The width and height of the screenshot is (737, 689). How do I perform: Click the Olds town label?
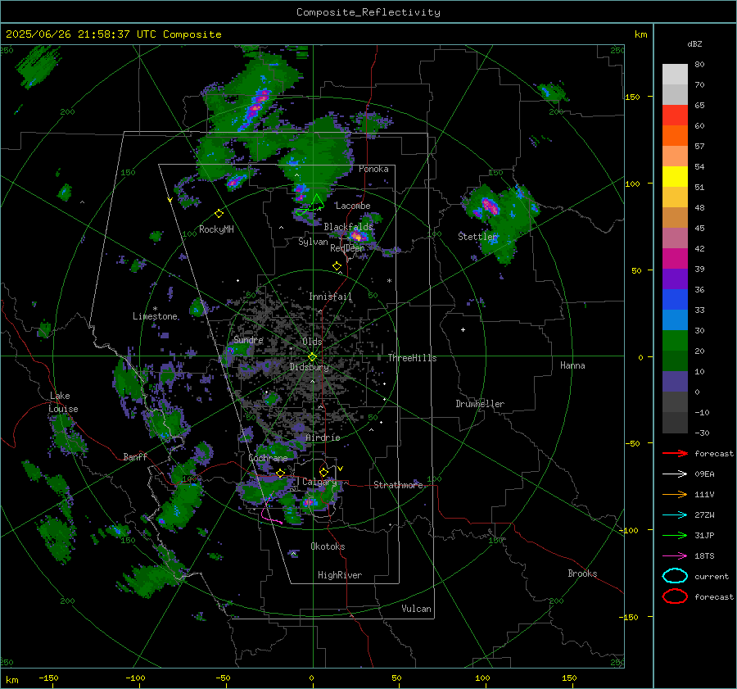(312, 341)
